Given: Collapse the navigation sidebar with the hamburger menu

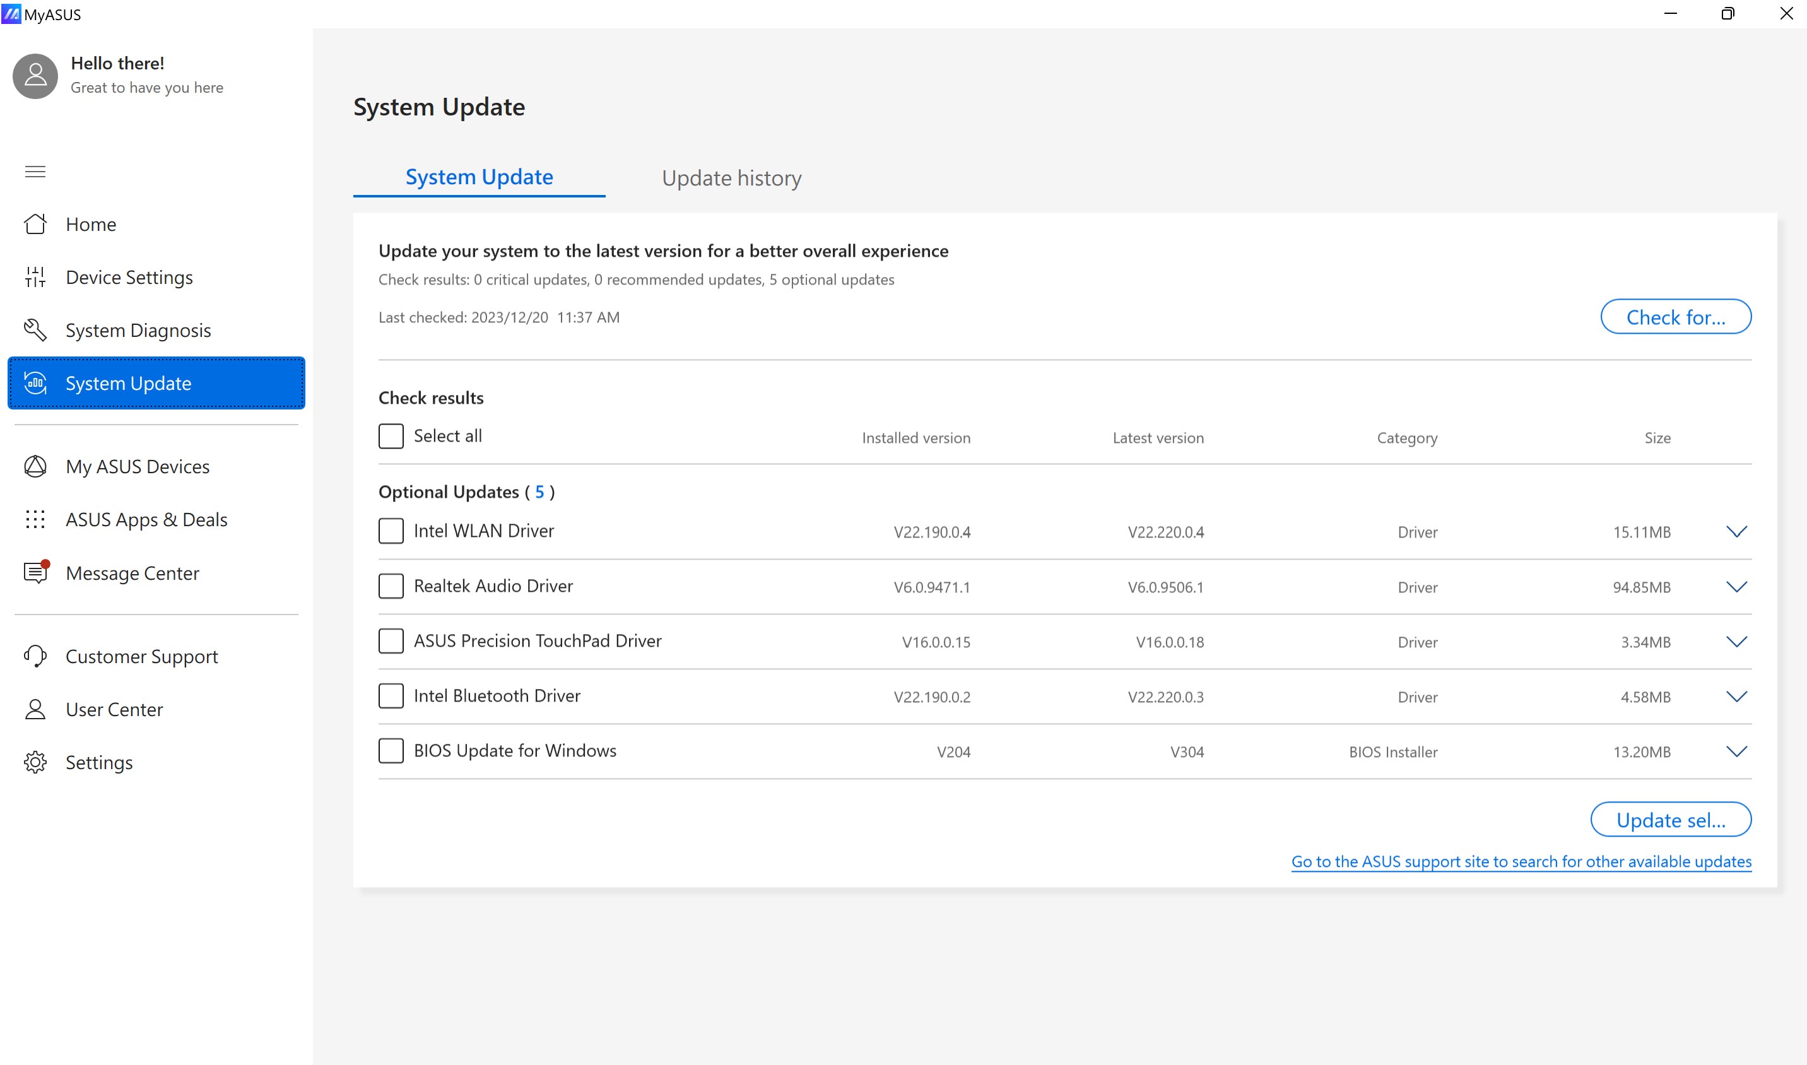Looking at the screenshot, I should 35,172.
